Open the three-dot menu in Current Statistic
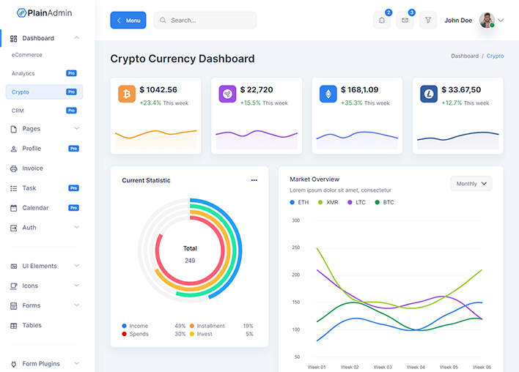Image resolution: width=519 pixels, height=372 pixels. coord(254,180)
